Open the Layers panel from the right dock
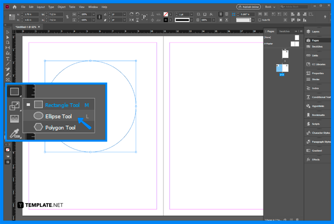334x224 pixels. [x=317, y=32]
